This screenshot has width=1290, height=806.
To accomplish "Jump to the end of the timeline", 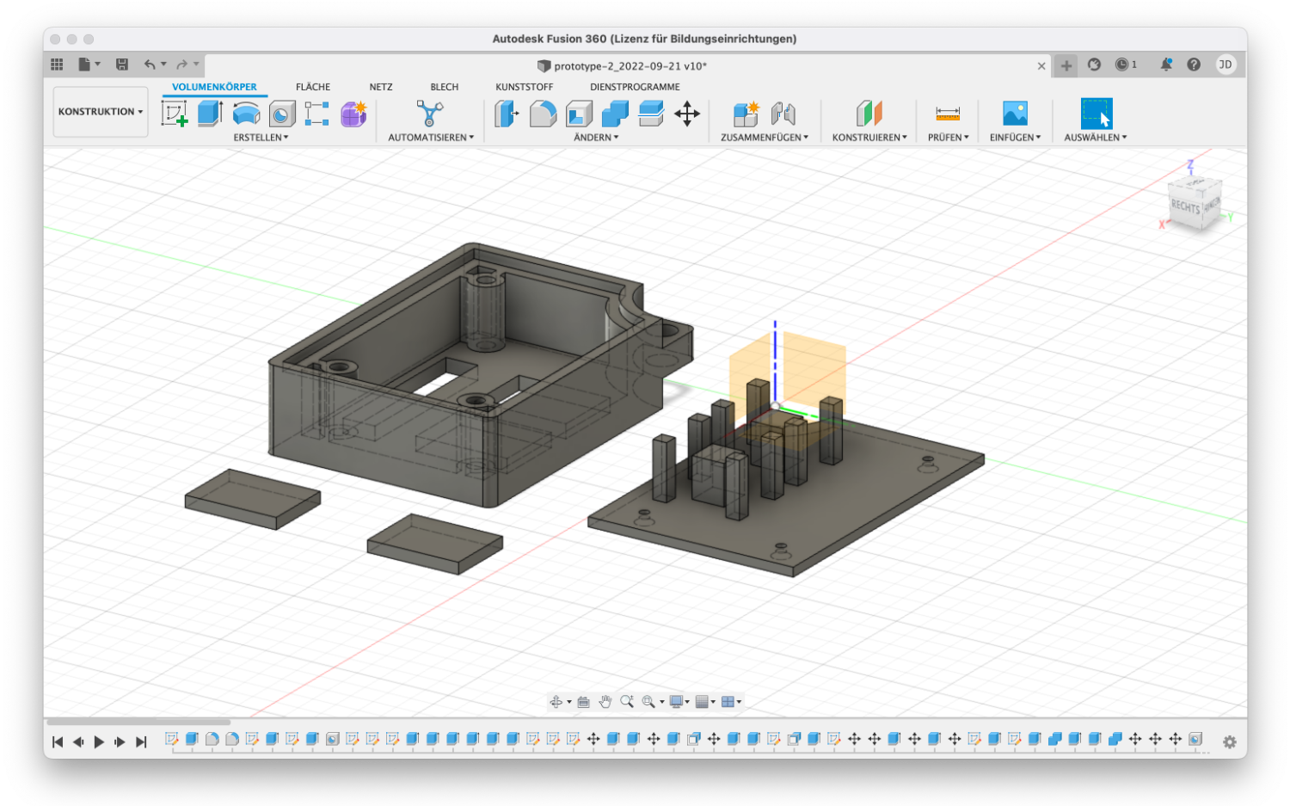I will [x=141, y=741].
